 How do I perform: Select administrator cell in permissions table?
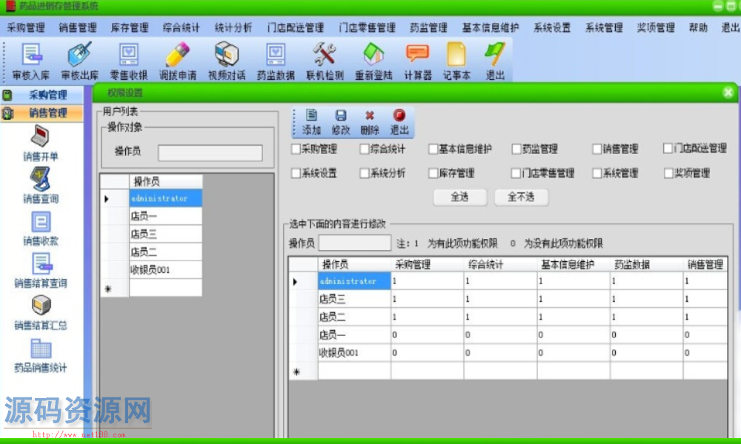click(354, 280)
